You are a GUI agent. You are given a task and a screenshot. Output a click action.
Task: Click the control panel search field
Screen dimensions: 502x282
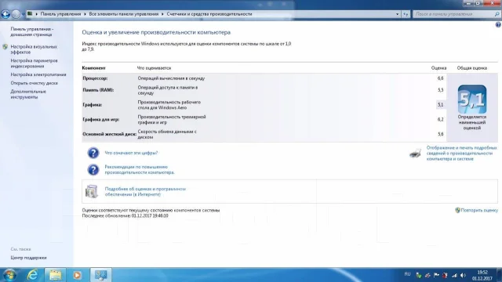point(454,14)
